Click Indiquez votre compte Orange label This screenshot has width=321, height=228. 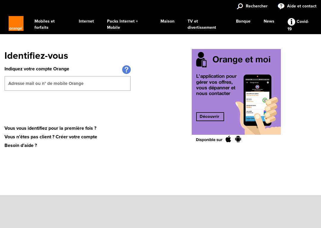pyautogui.click(x=37, y=69)
